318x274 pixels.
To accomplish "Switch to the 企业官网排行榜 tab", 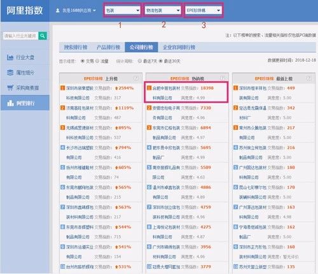I will point(179,47).
